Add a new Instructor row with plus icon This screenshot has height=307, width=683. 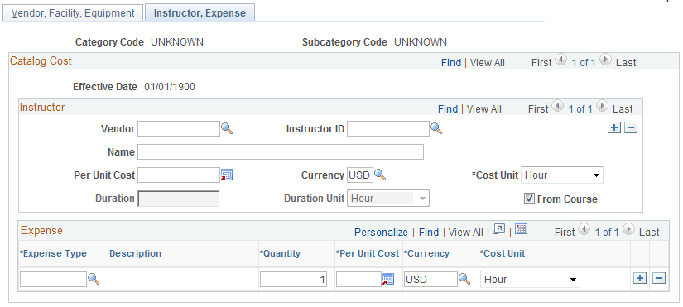tap(614, 127)
